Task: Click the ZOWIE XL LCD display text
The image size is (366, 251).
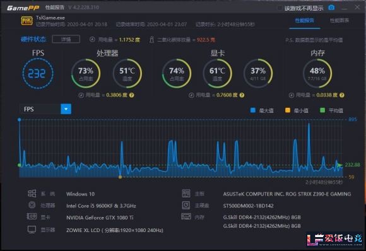Action: (x=115, y=230)
